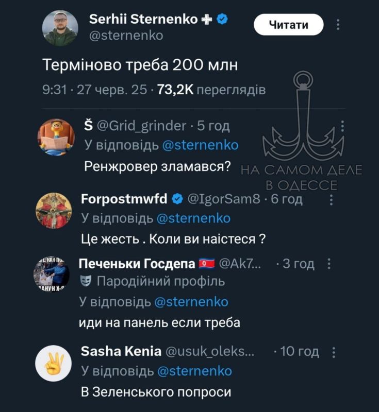The height and width of the screenshot is (412, 379).
Task: Open Serhii Sternenko's profile avatar
Action: coord(60,28)
